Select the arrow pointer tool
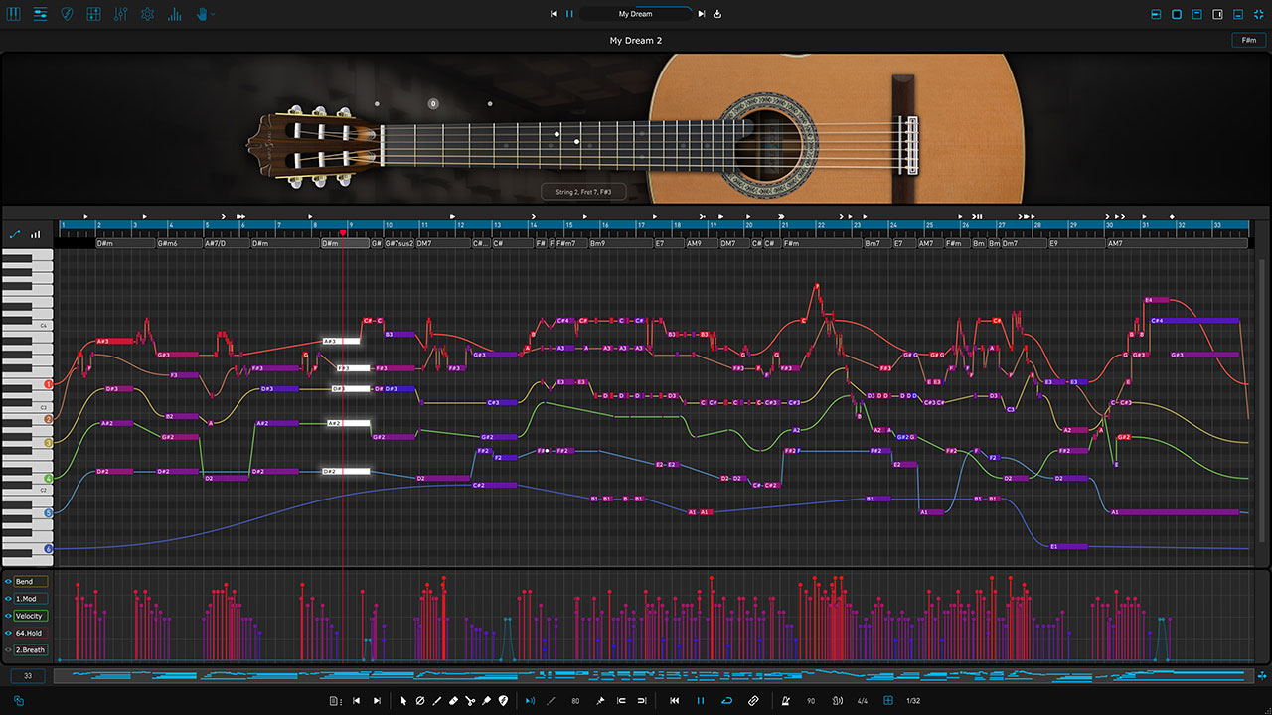The image size is (1272, 715). point(403,701)
